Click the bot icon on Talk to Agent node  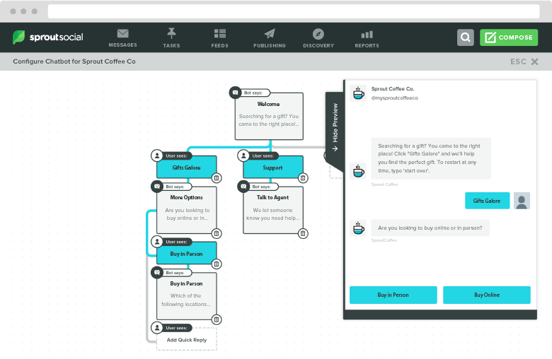tap(243, 187)
